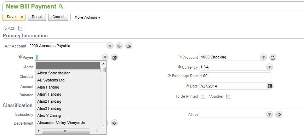Open the Account dropdown showing 1000 Checking
This screenshot has width=304, height=136.
pos(263,57)
